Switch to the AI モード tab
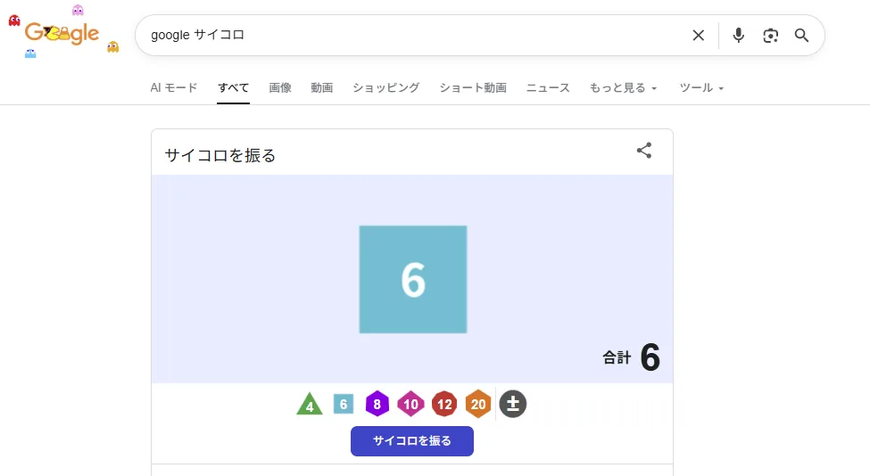870x476 pixels. (x=174, y=88)
